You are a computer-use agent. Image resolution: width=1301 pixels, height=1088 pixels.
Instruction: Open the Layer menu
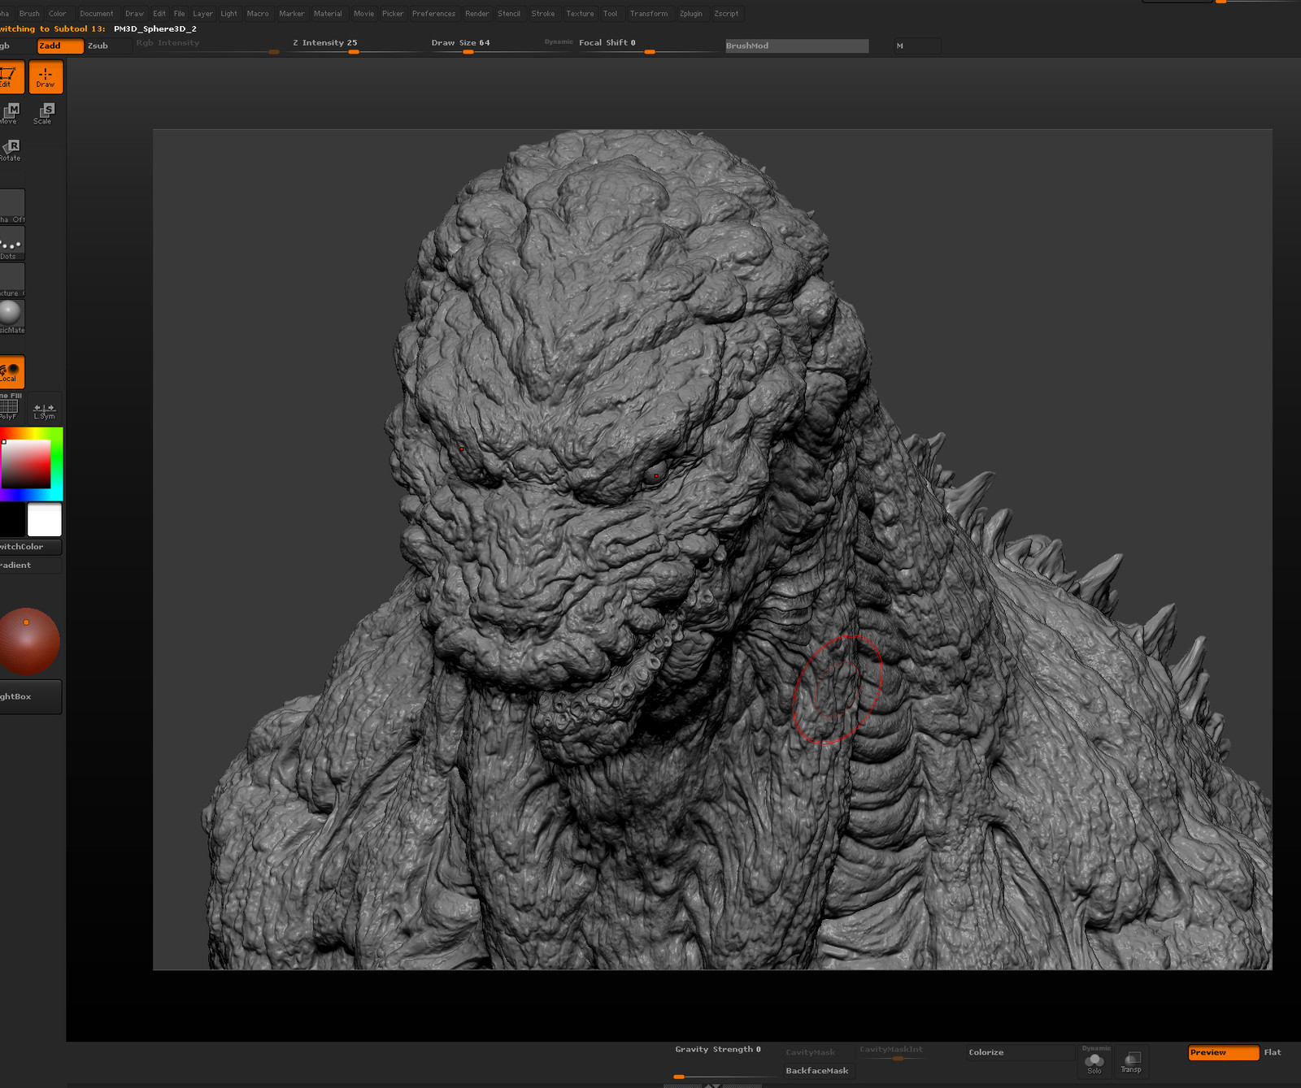click(203, 14)
